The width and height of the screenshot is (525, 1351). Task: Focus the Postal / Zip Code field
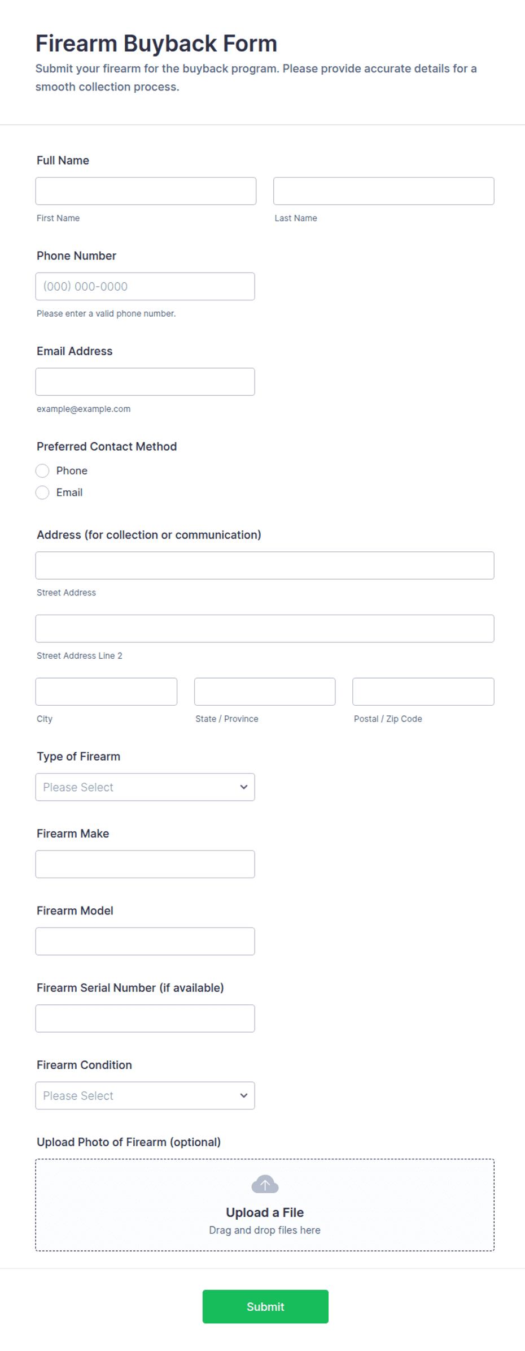tap(423, 692)
